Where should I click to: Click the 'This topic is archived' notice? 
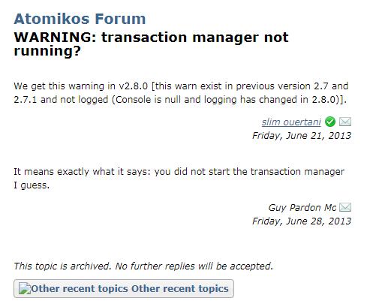62,266
